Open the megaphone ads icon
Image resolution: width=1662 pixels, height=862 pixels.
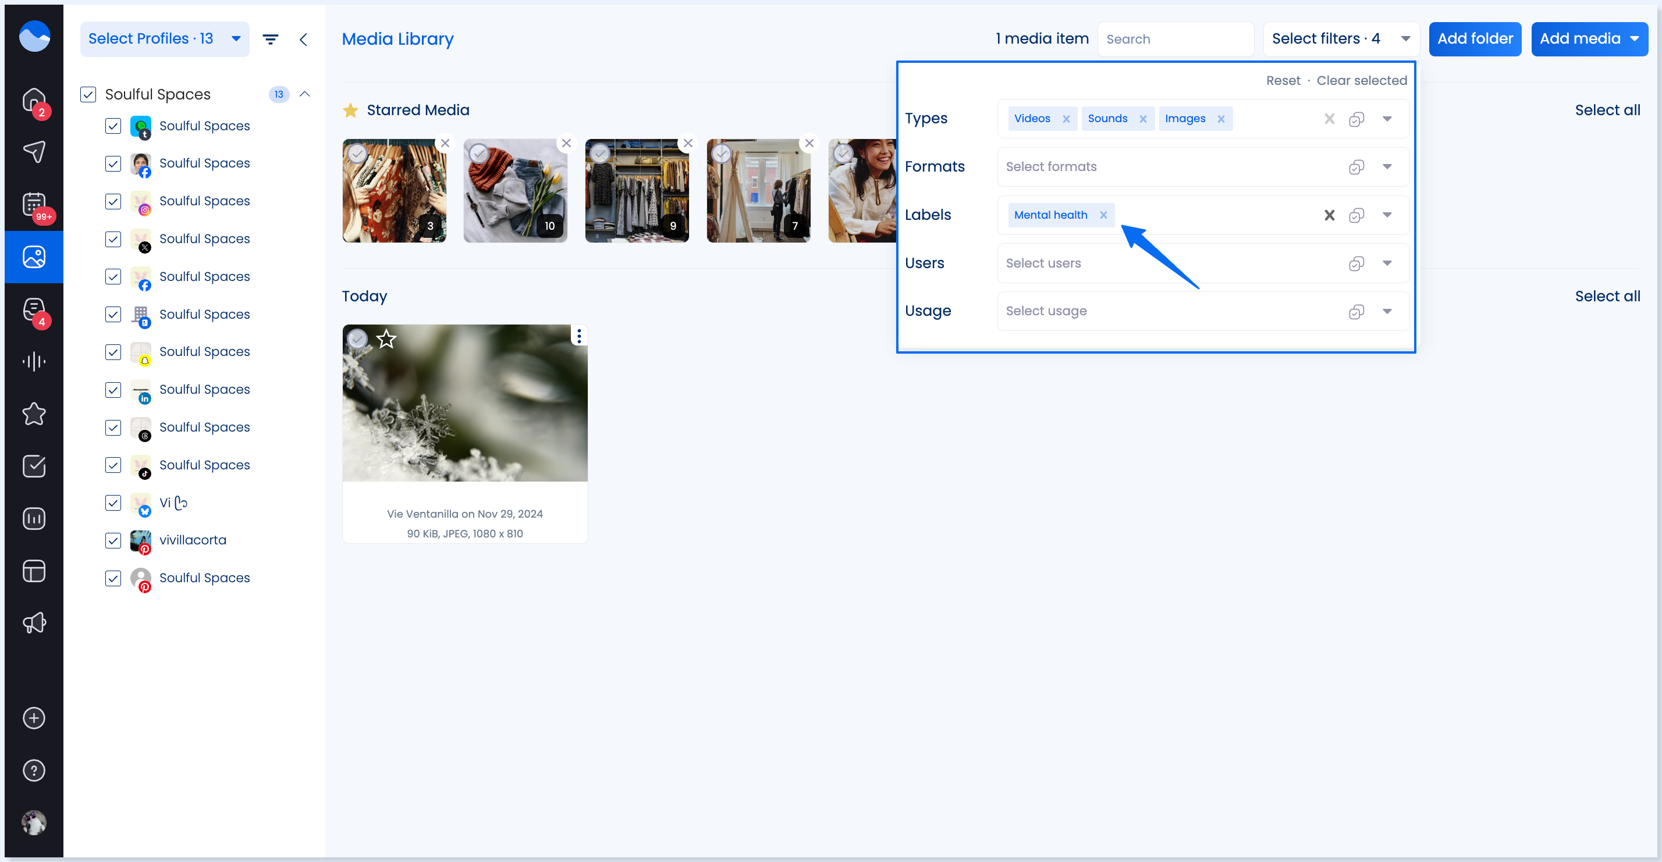pos(34,623)
